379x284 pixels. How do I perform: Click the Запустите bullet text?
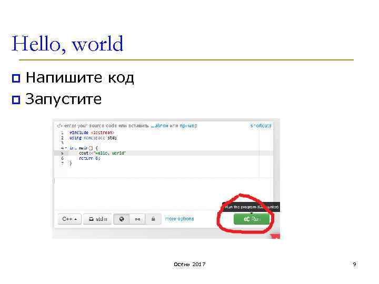pyautogui.click(x=63, y=99)
